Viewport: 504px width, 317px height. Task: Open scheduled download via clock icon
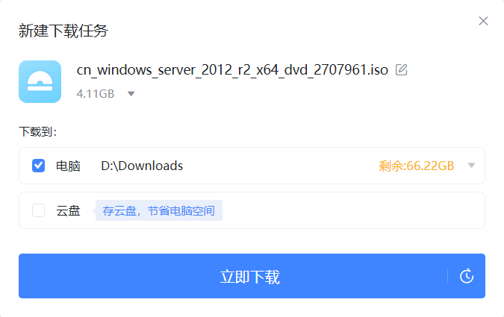click(x=467, y=276)
